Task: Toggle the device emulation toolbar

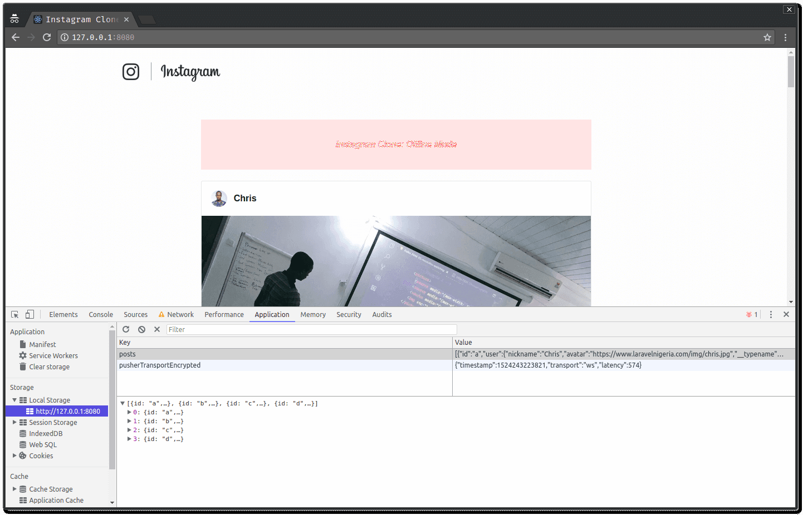Action: 29,314
